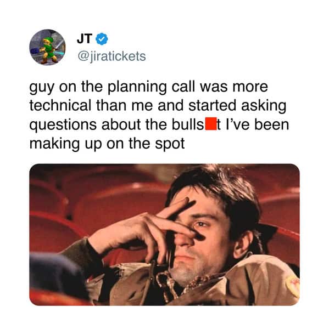Open the attached movie still image
This screenshot has height=335, width=329.
tap(164, 235)
